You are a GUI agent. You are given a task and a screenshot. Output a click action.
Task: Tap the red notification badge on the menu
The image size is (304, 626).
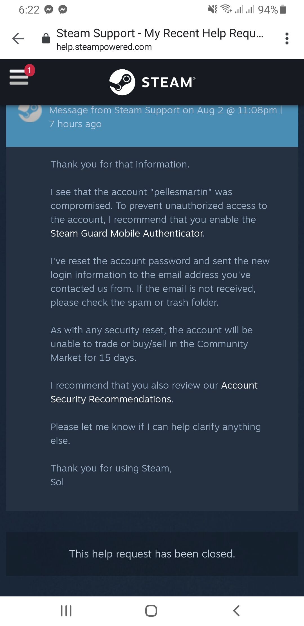pyautogui.click(x=30, y=70)
